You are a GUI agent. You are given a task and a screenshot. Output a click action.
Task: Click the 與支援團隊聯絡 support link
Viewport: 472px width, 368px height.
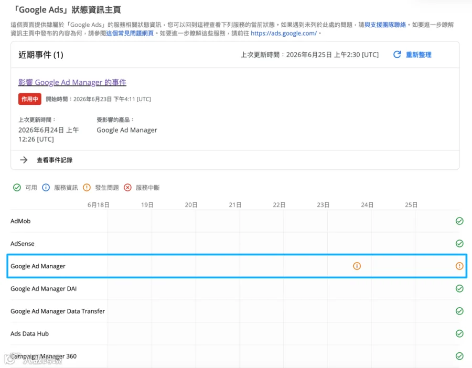point(385,25)
